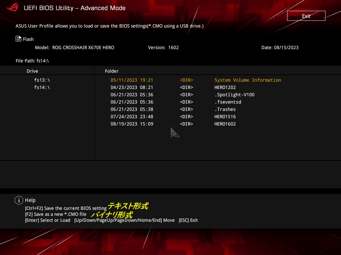341x255 pixels.
Task: Click the File Path fs14:\ text
Action: [32, 61]
